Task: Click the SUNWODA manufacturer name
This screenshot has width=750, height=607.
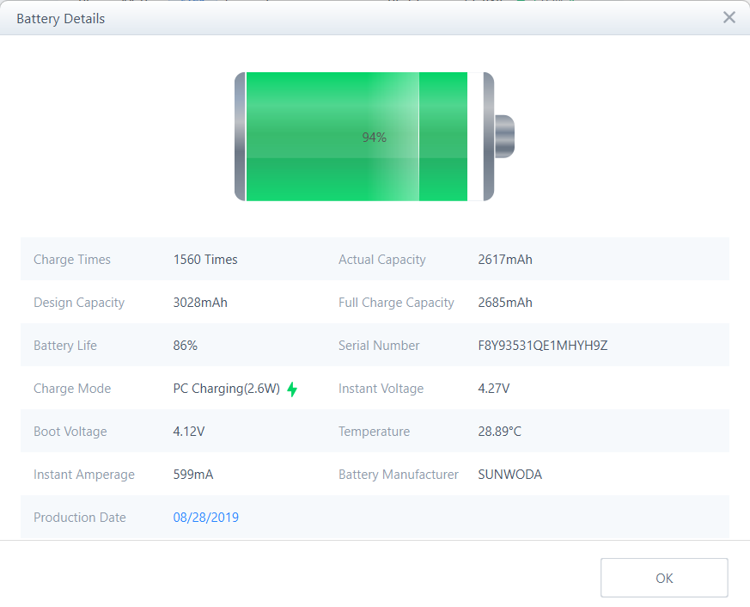Action: tap(509, 475)
